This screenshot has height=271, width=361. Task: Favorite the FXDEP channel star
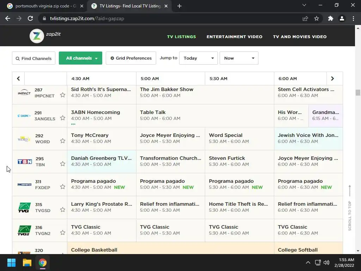click(x=63, y=187)
